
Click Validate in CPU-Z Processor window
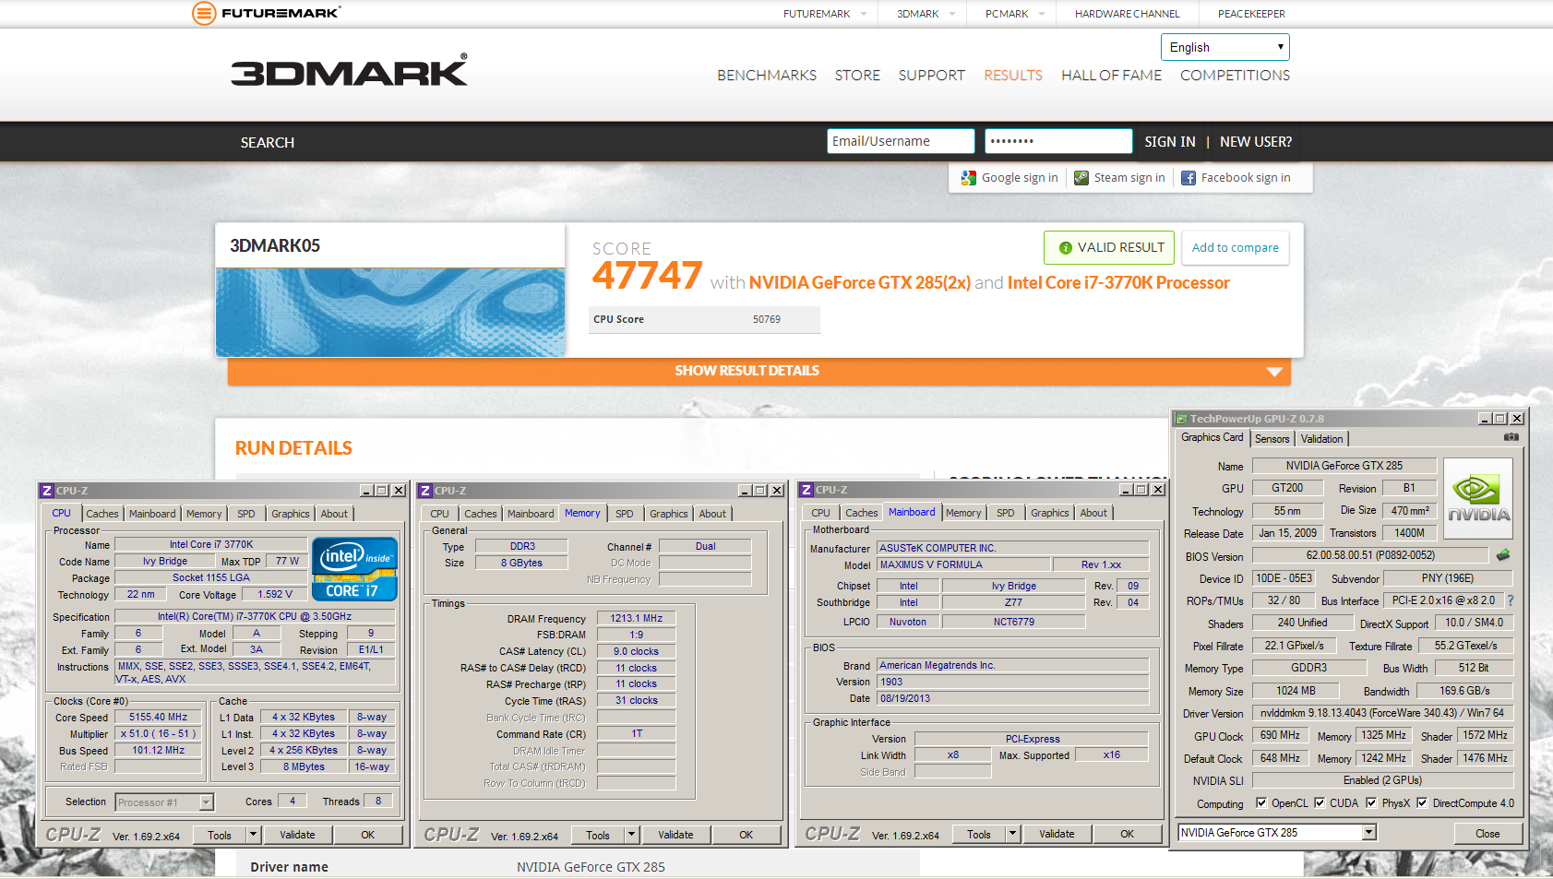click(x=297, y=835)
